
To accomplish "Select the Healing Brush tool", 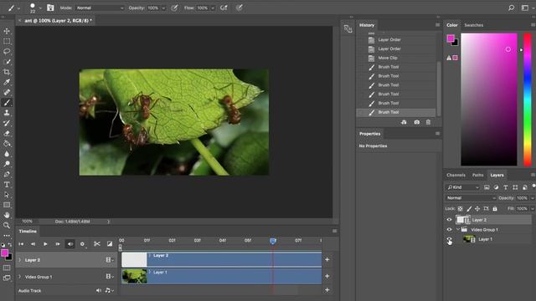I will coord(7,92).
